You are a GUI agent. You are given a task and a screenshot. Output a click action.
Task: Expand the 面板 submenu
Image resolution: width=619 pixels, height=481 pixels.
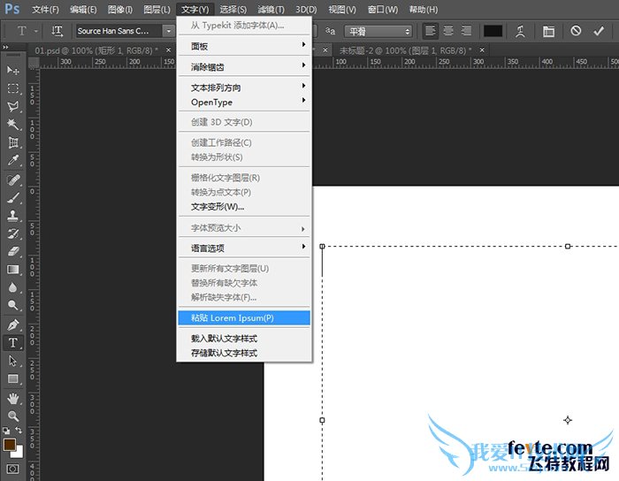(x=244, y=46)
